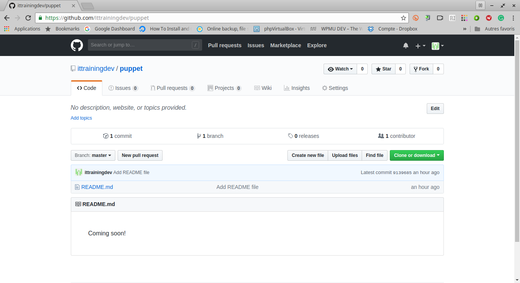The image size is (520, 283).
Task: Click the GitHub Octocat logo
Action: coord(77,45)
